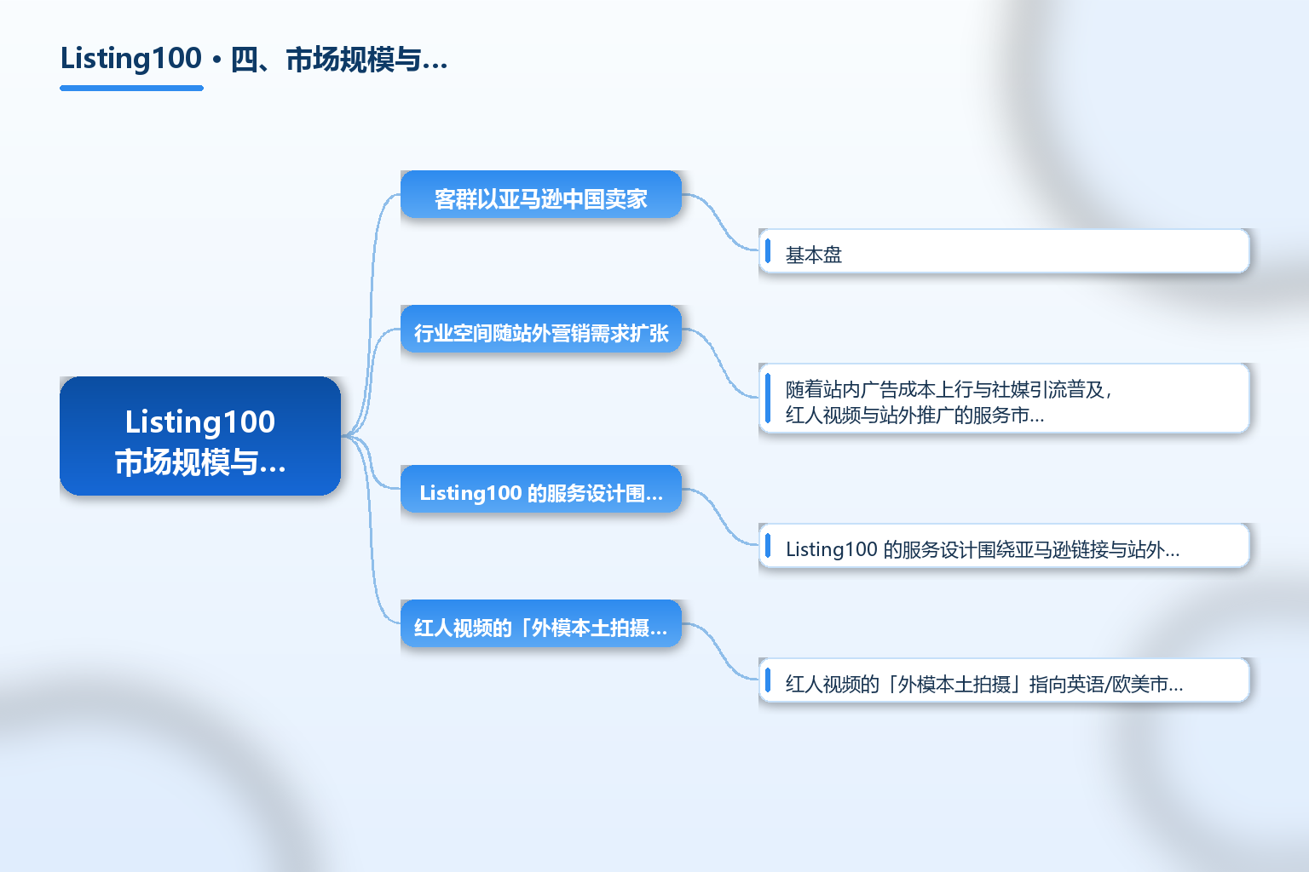1309x872 pixels.
Task: Open the card 红人视频的「外模本土拍摄」指向英语/欧美市…
Action: pos(1004,680)
